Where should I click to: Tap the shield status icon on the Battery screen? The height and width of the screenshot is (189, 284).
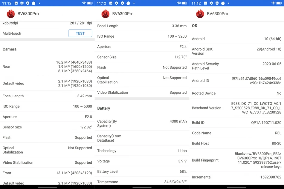(123, 3)
